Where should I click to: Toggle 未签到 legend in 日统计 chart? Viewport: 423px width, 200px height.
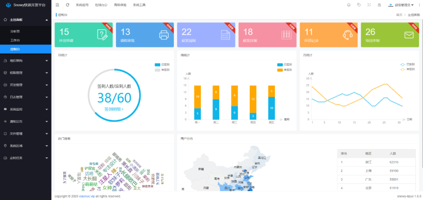coord(162,70)
